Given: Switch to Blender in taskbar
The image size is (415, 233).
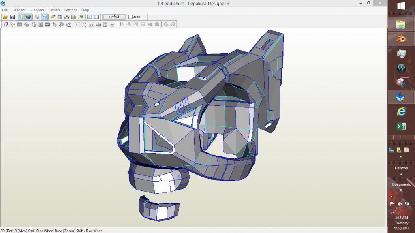Looking at the screenshot, I should click(401, 39).
